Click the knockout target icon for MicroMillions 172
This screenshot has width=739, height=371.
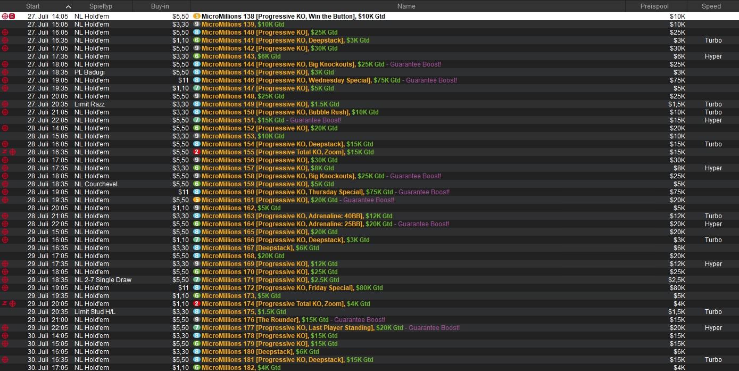(x=5, y=288)
